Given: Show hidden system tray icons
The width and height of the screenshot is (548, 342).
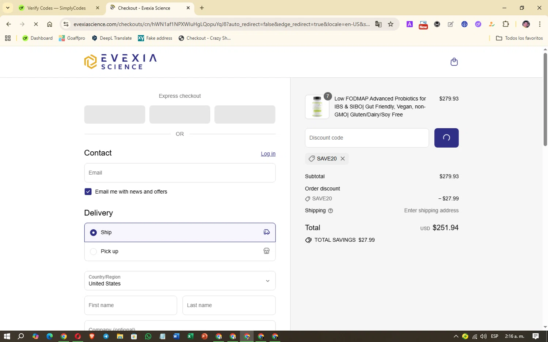Looking at the screenshot, I should (456, 336).
